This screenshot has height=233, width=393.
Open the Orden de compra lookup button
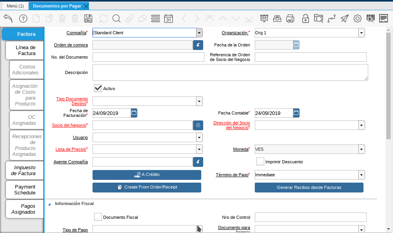click(198, 45)
